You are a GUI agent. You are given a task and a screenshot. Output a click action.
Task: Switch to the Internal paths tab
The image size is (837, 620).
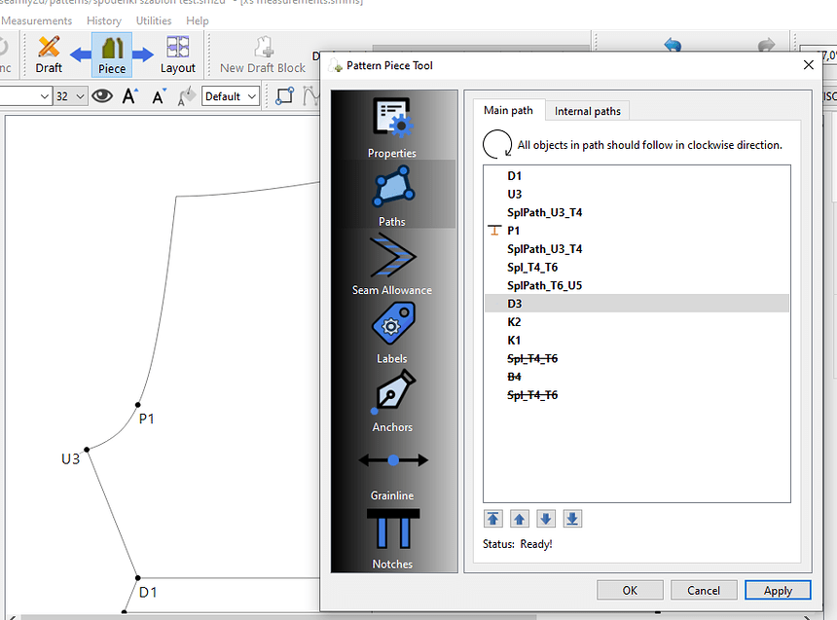(x=587, y=111)
